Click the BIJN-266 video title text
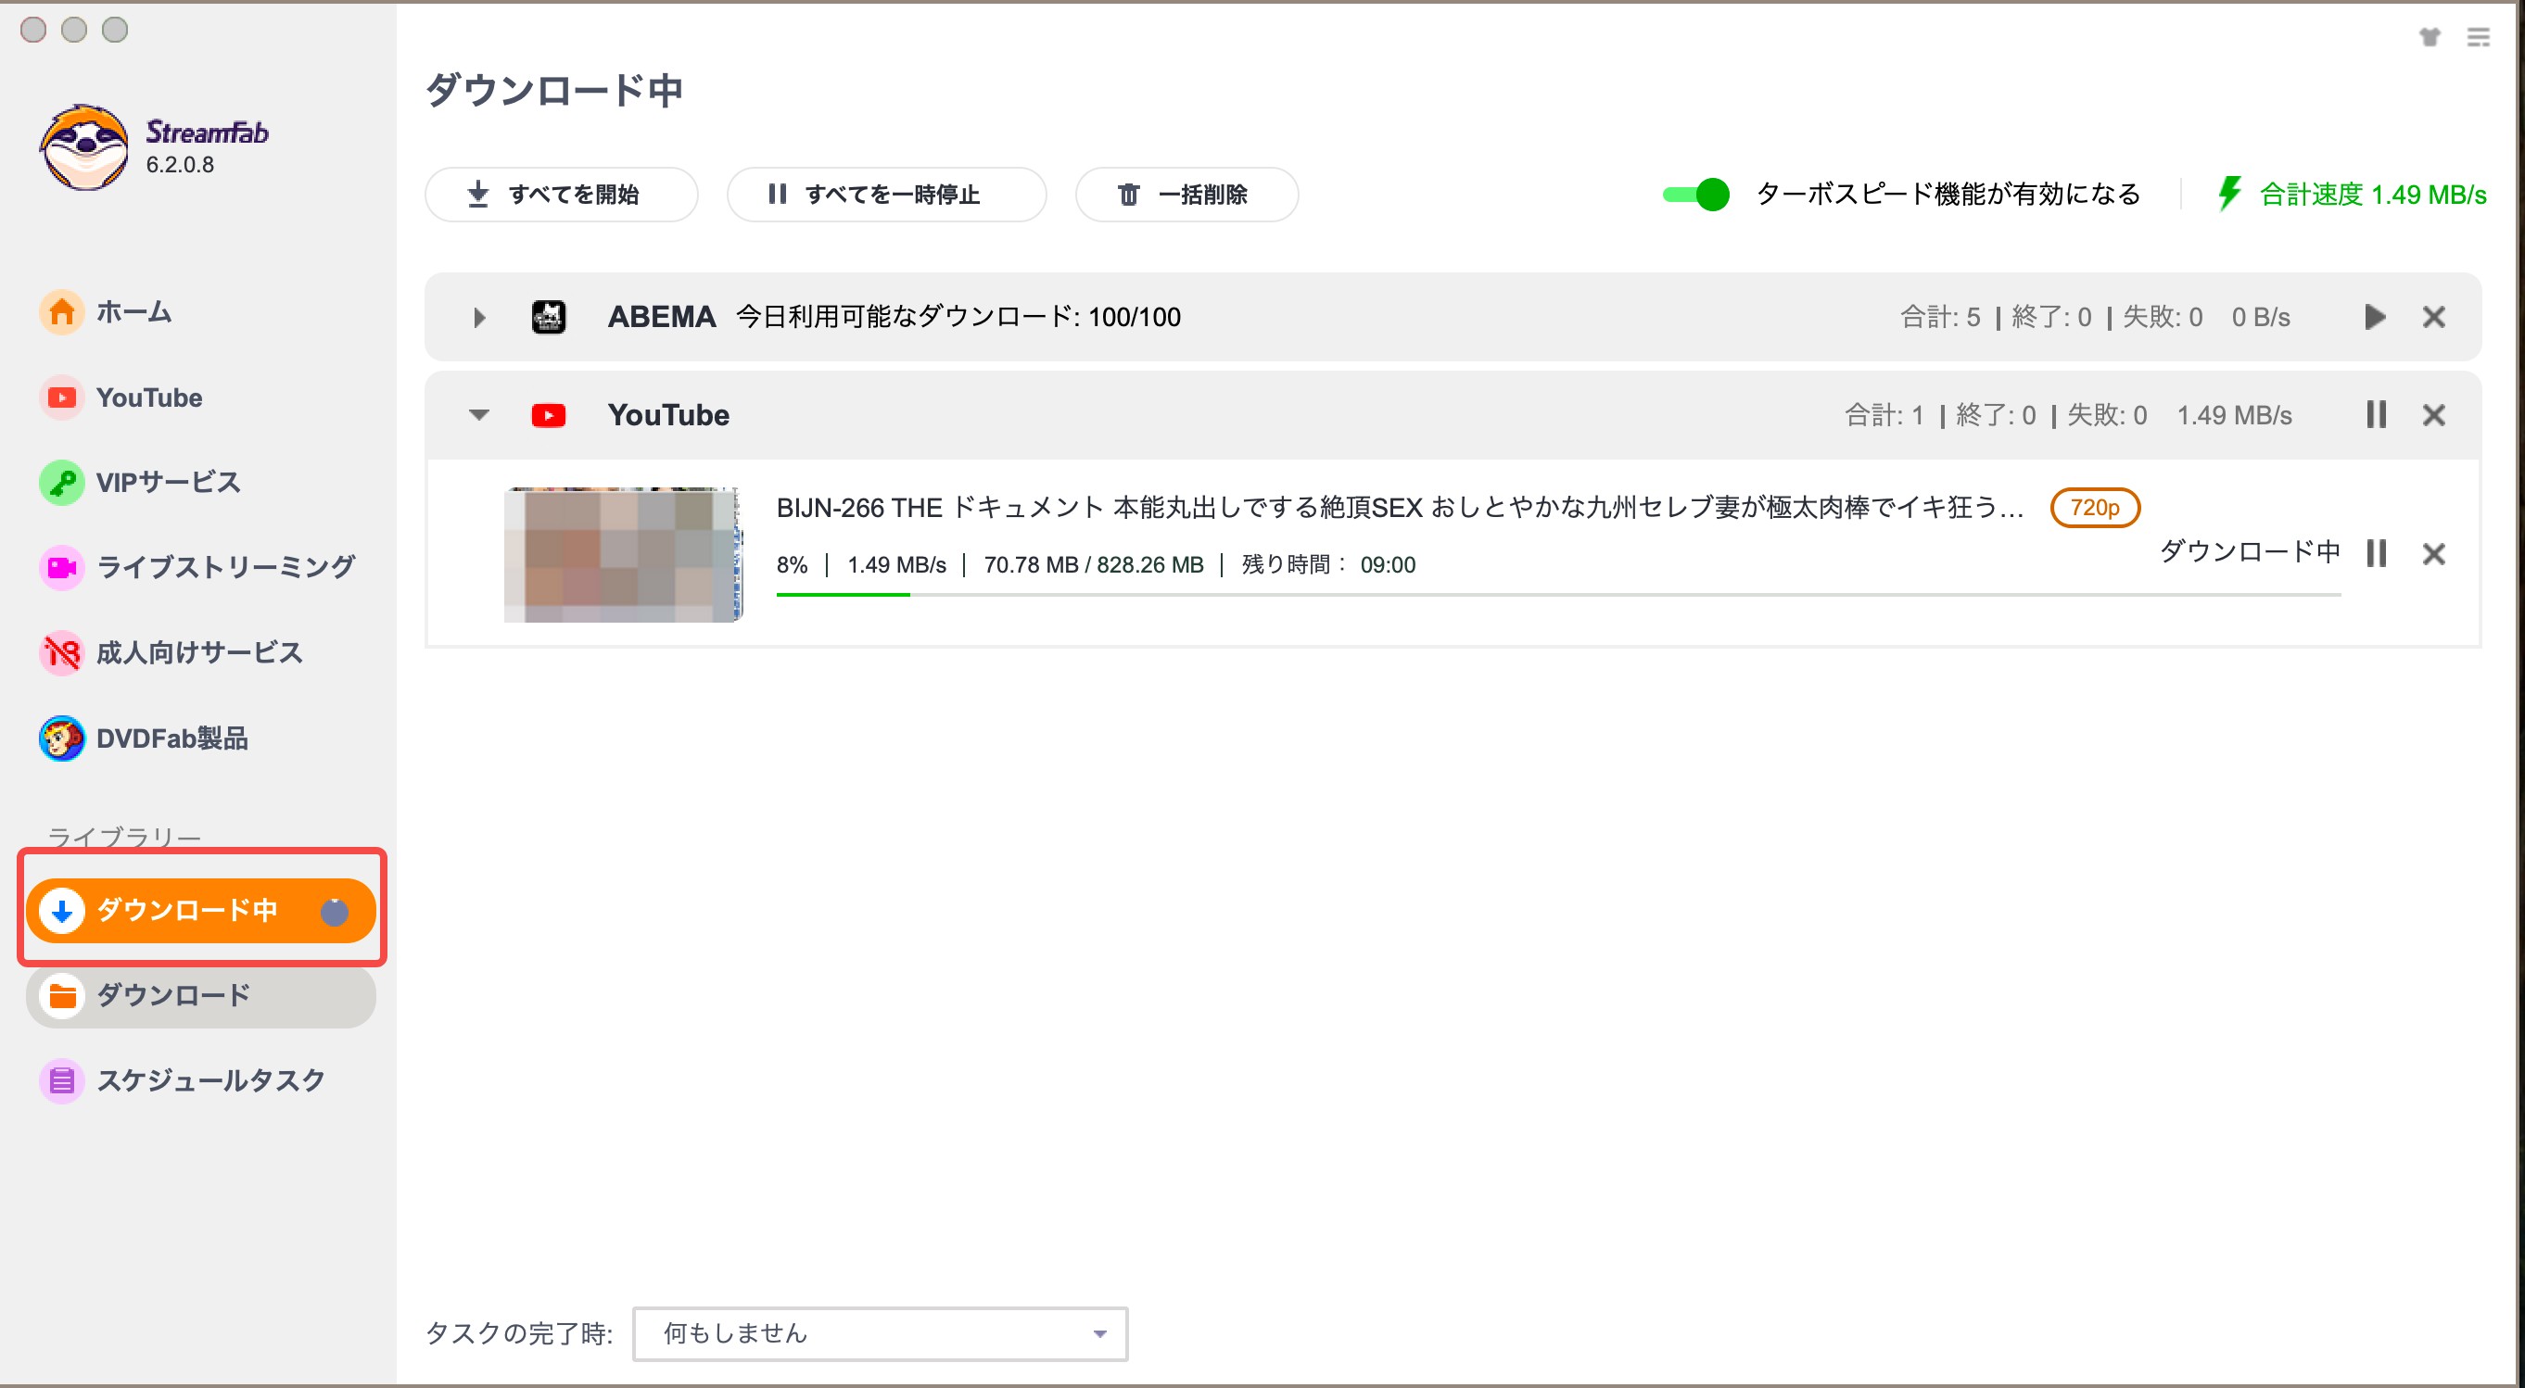2525x1388 pixels. [1400, 508]
